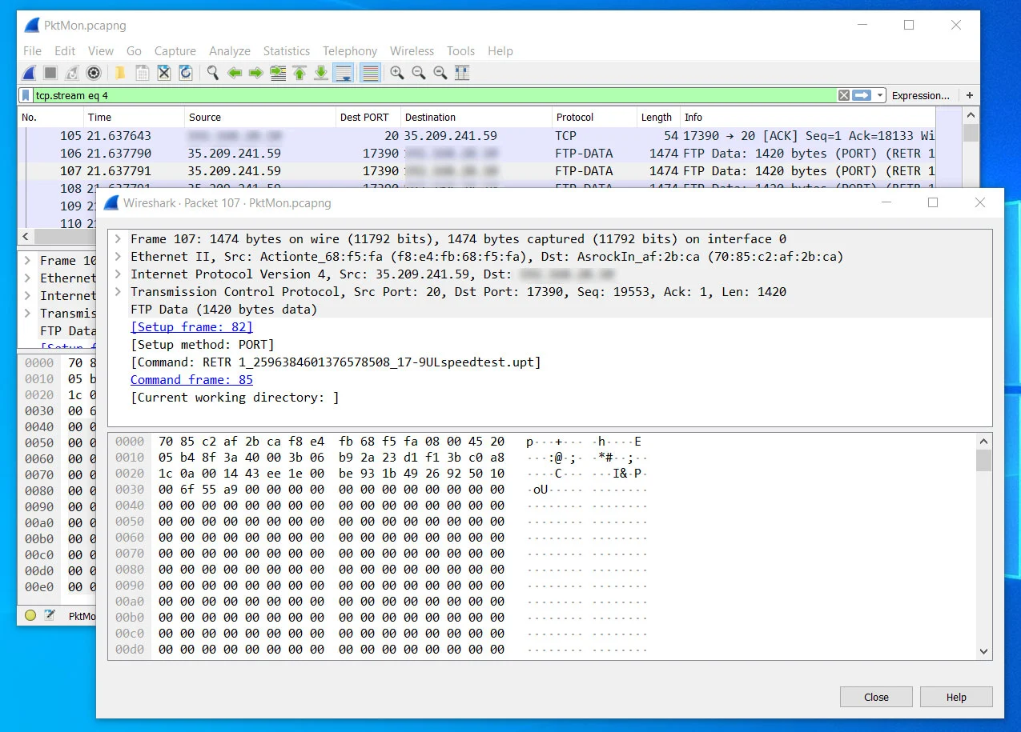Expand Frame row in main window details

point(27,261)
